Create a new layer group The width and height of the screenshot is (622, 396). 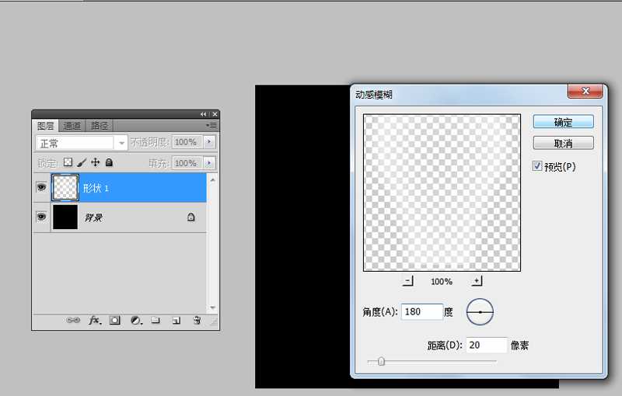click(x=155, y=320)
